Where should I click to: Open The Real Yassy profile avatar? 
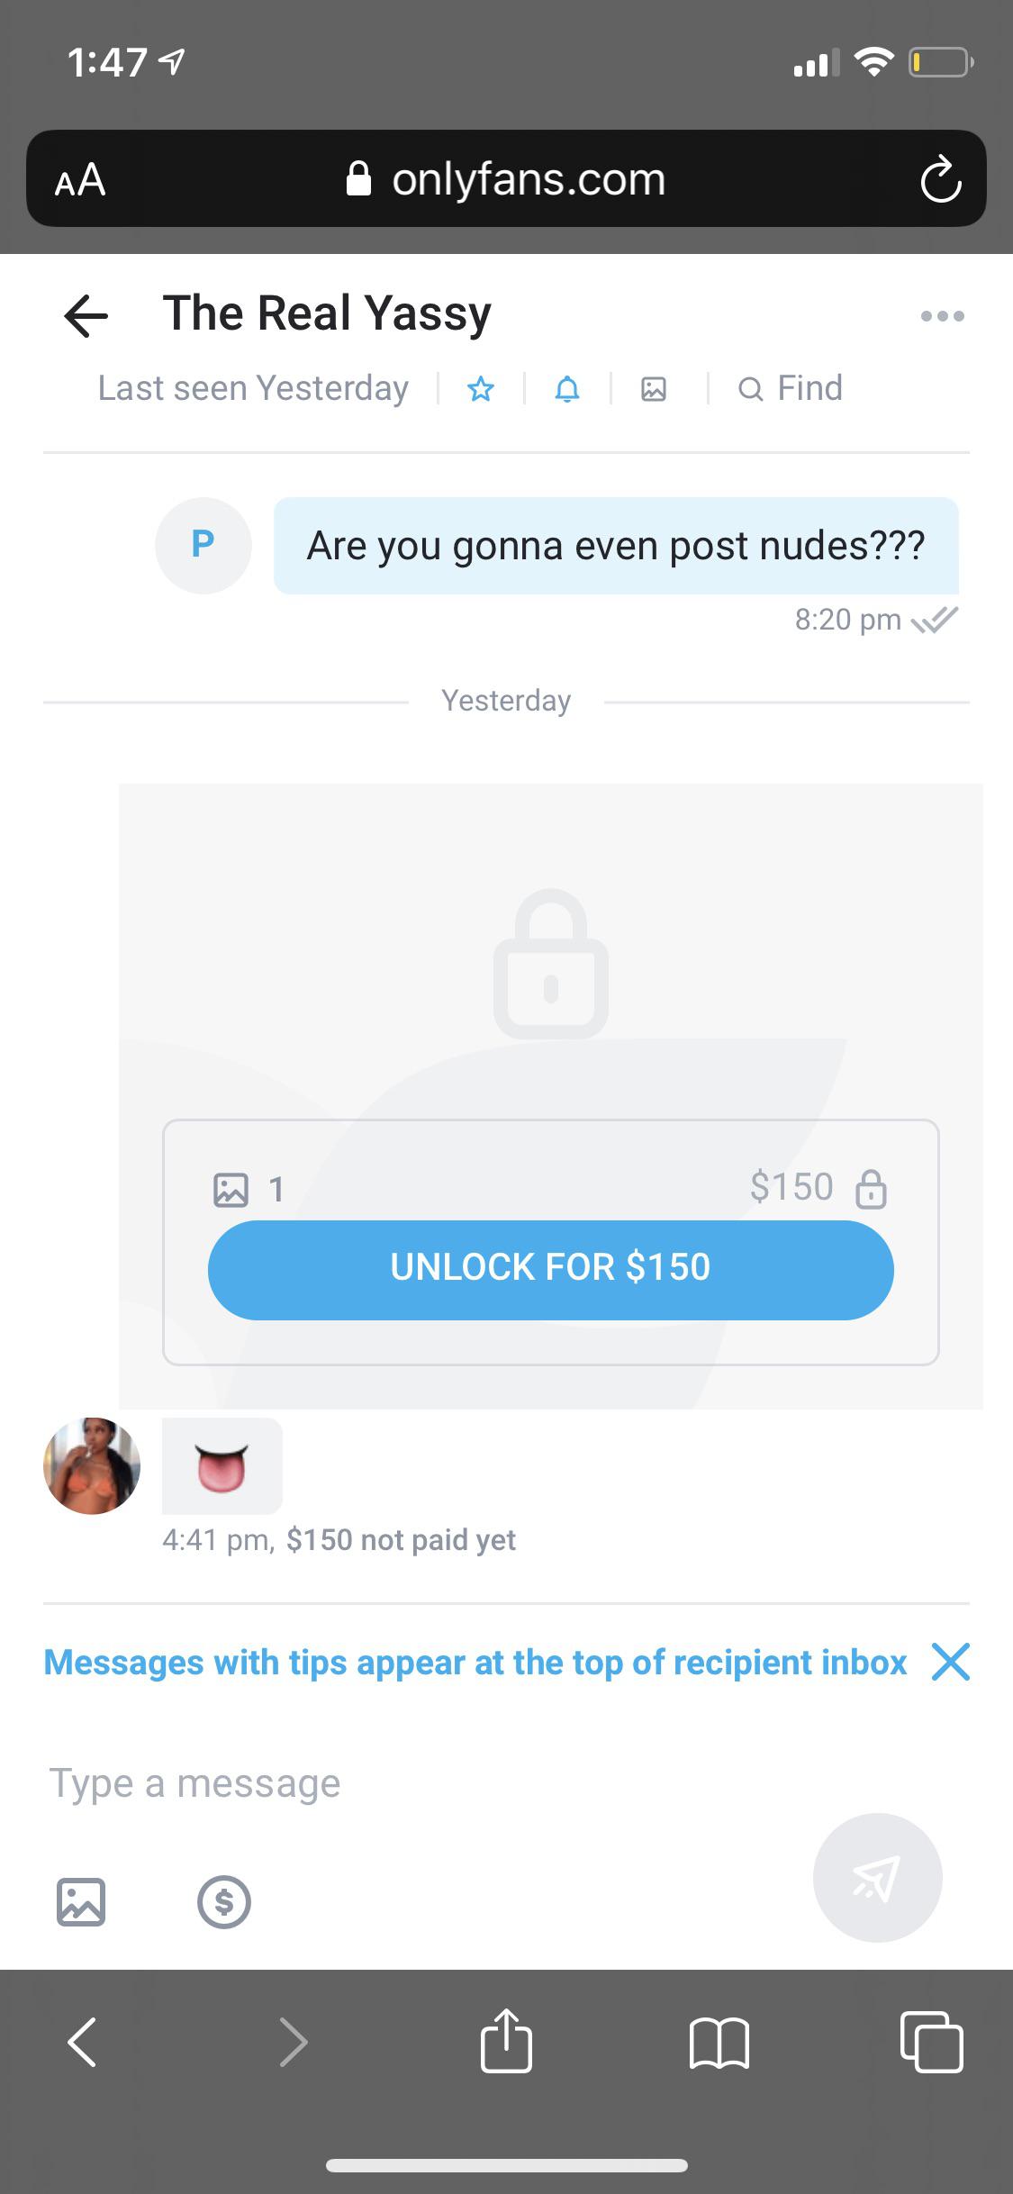click(x=92, y=1465)
